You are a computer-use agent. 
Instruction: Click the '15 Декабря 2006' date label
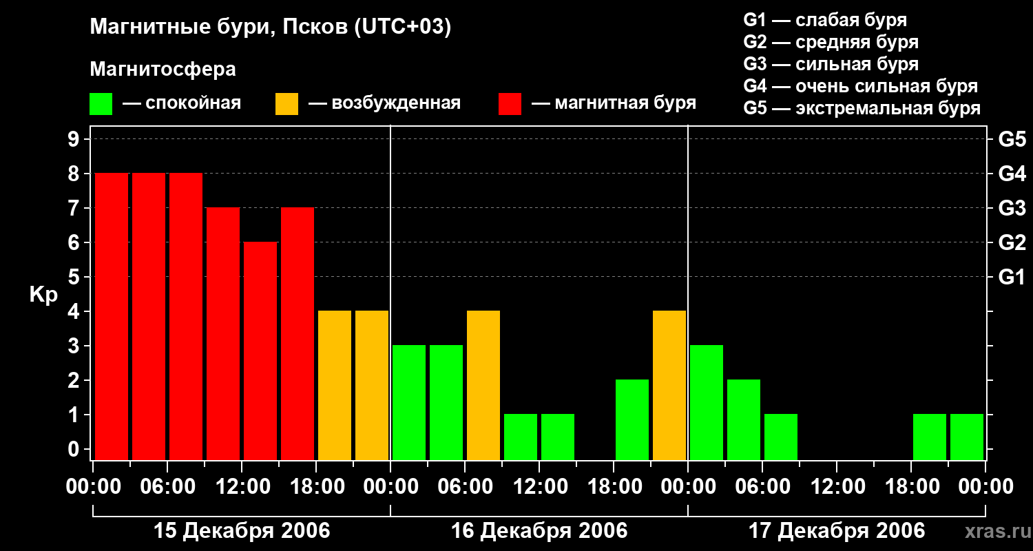[x=242, y=531]
